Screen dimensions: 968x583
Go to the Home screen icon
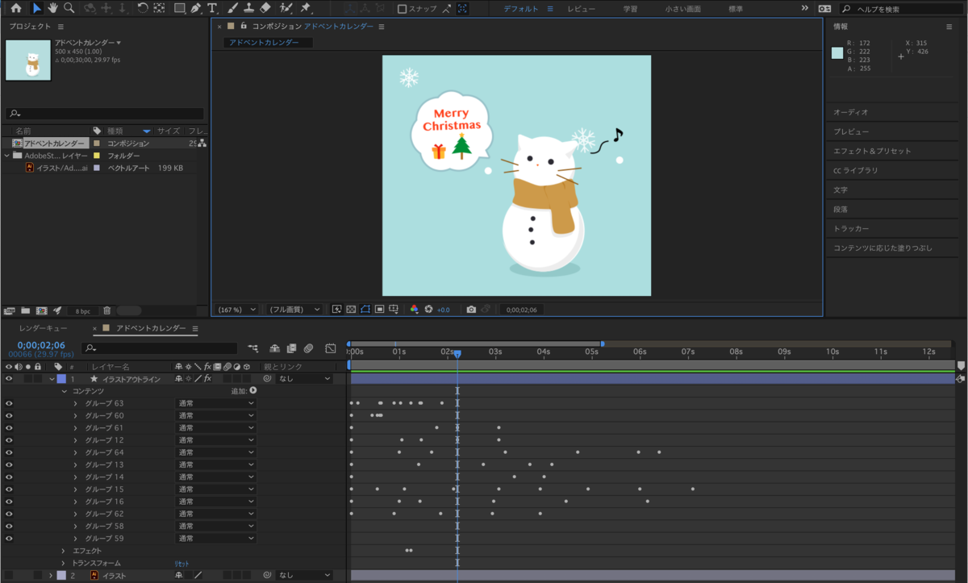coord(15,8)
